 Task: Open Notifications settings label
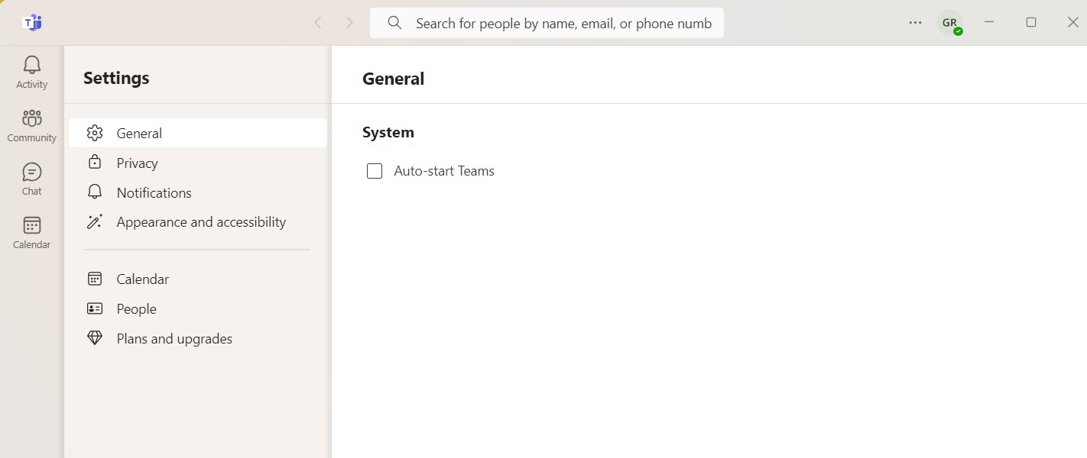pyautogui.click(x=154, y=192)
